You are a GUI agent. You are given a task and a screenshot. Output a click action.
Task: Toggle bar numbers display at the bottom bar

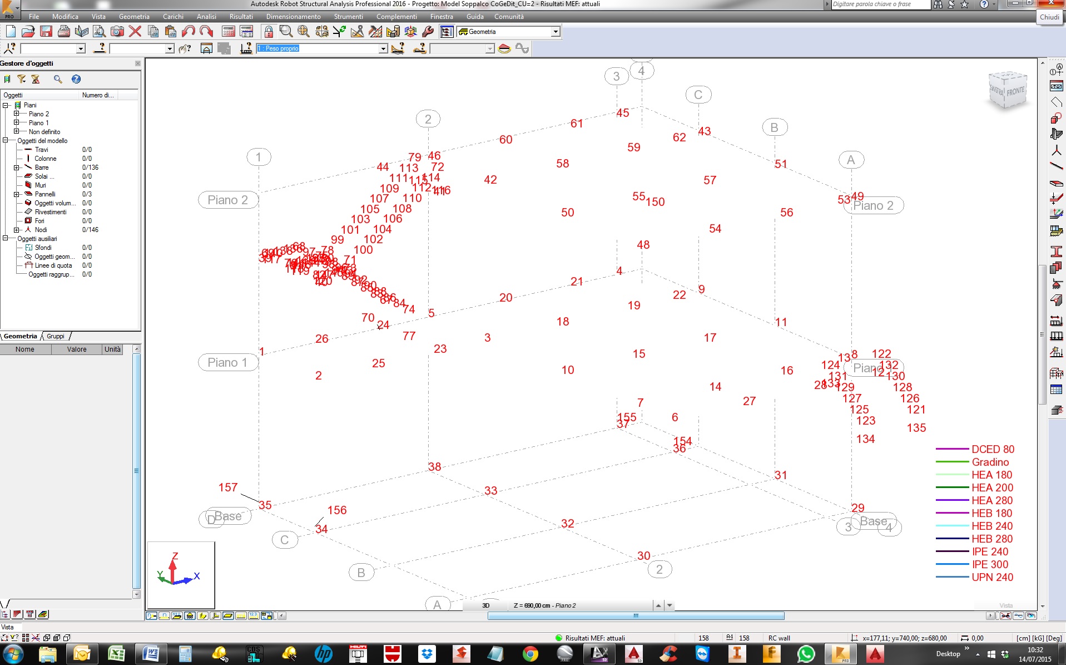164,616
